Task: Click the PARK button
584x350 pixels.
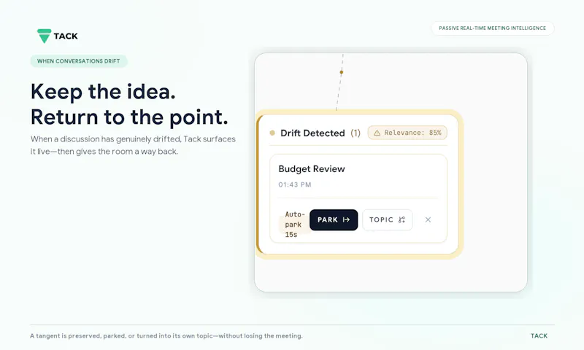Action: point(334,219)
